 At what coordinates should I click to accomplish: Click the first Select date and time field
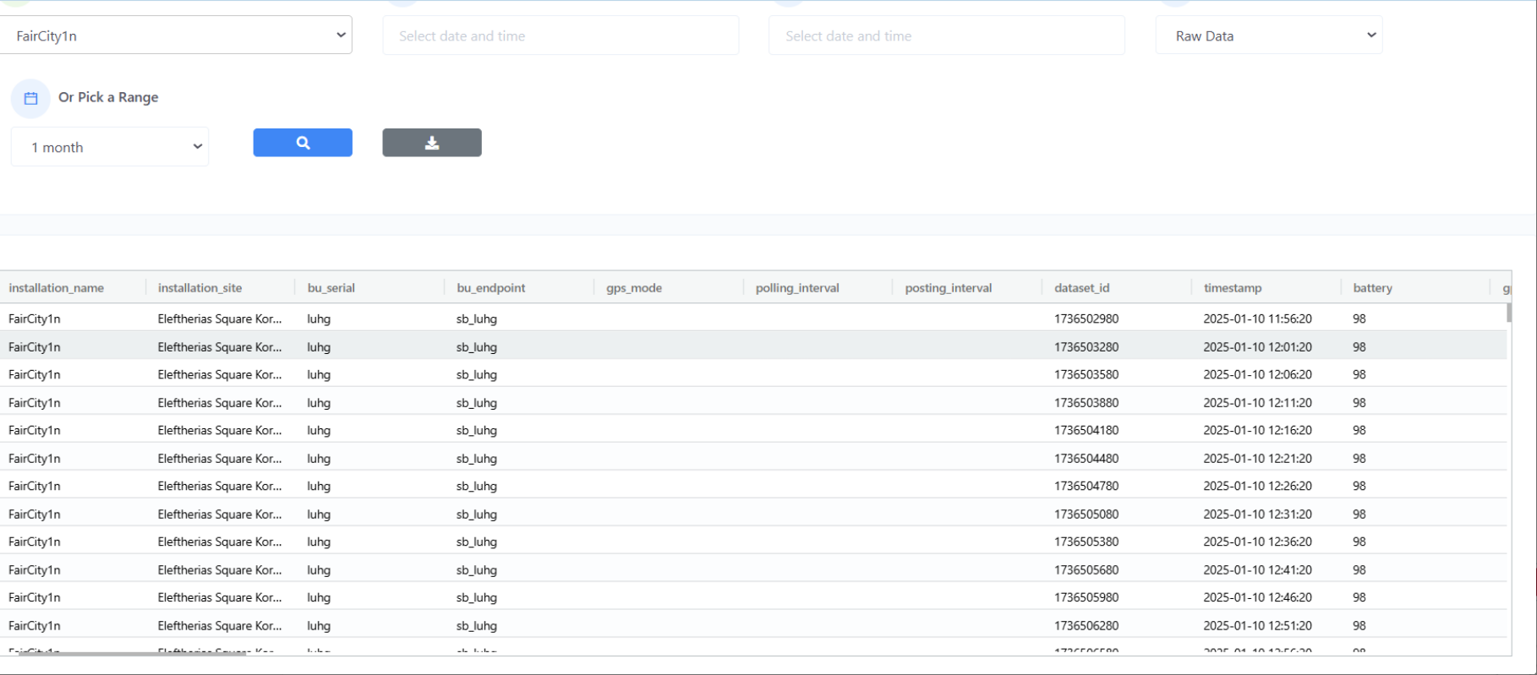pos(560,35)
